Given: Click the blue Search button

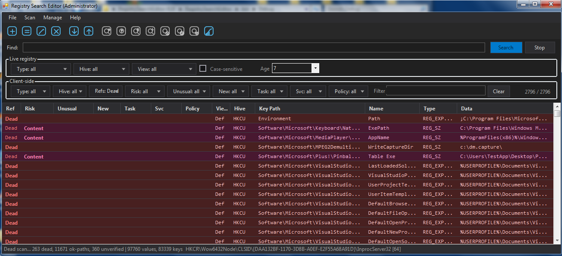Looking at the screenshot, I should [x=506, y=47].
